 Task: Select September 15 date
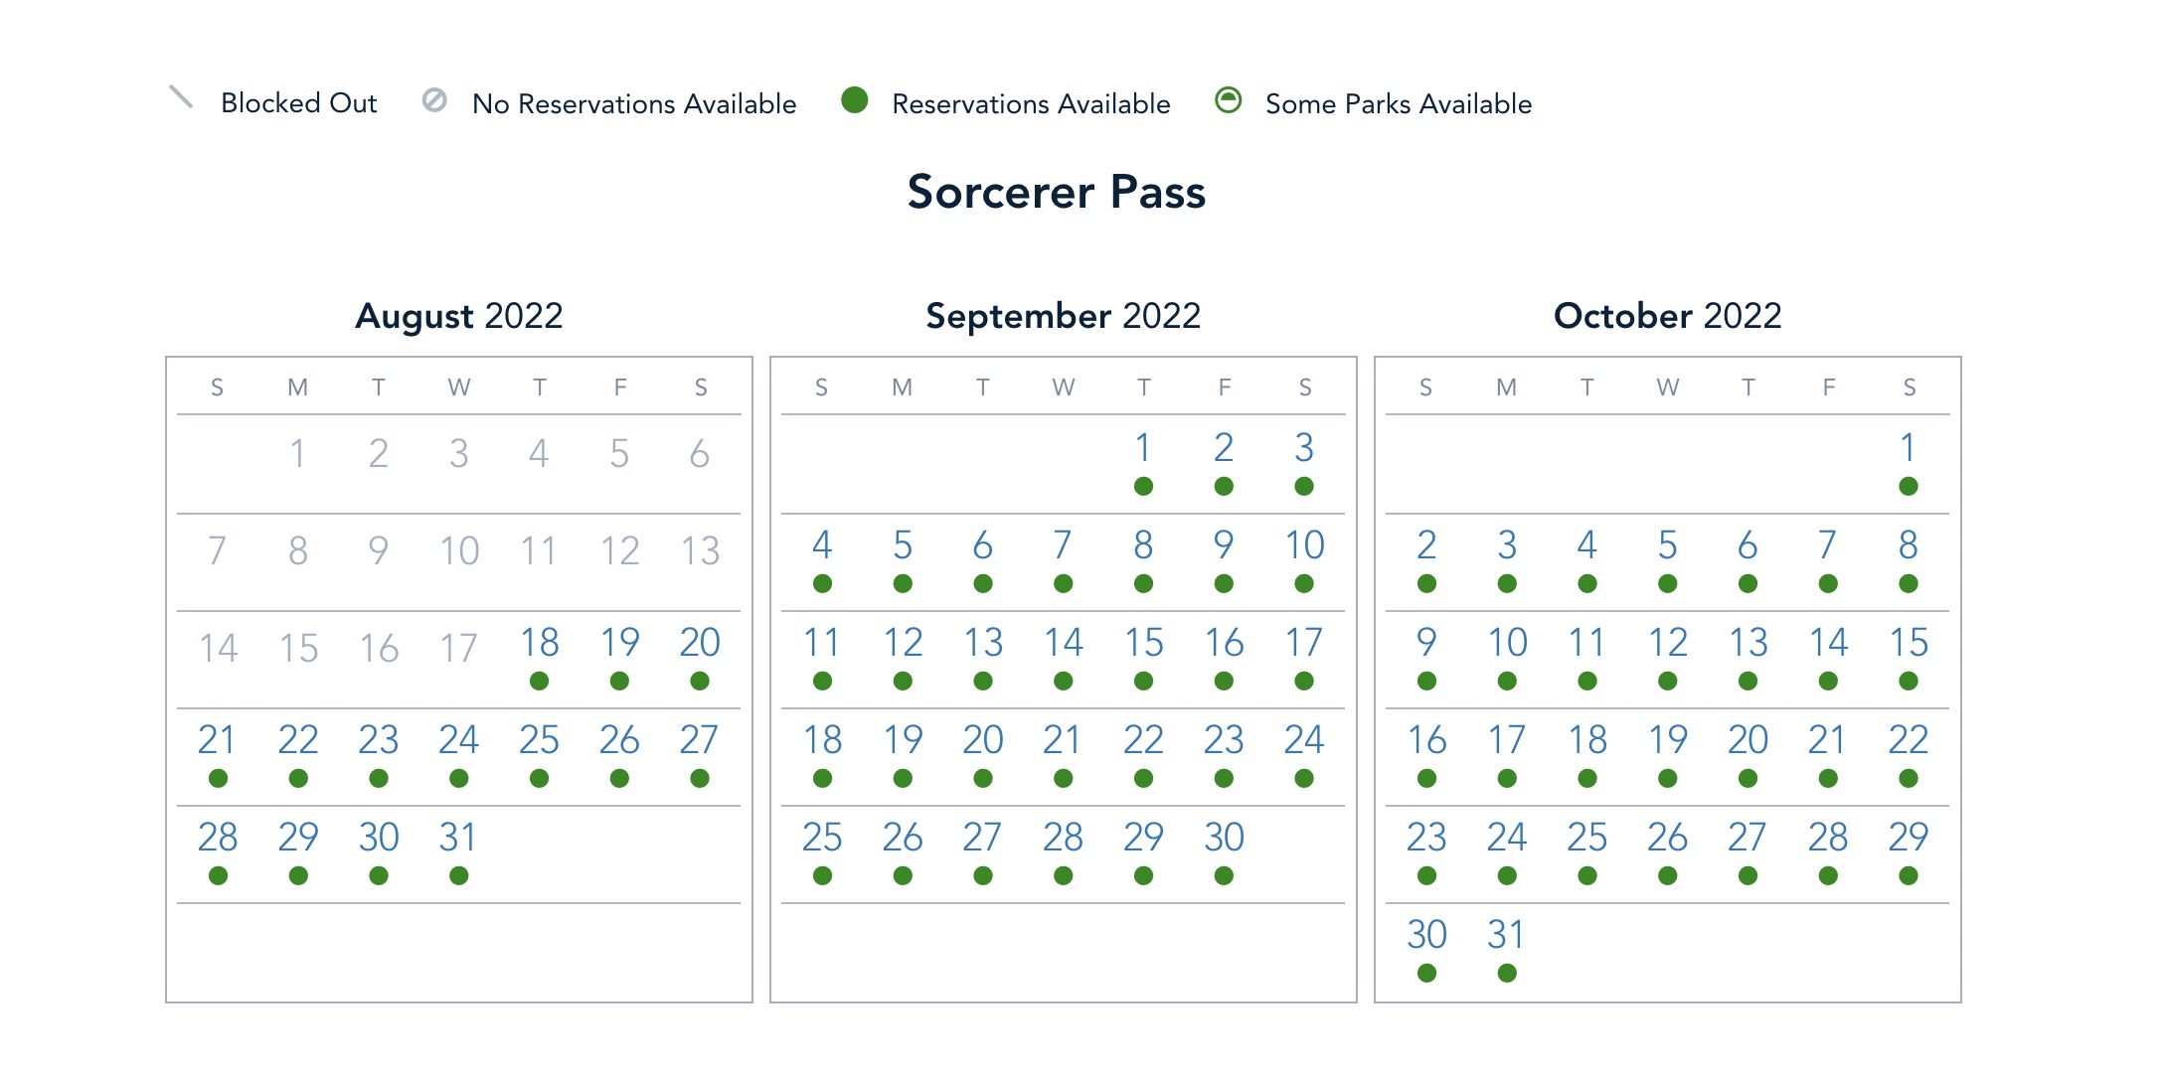click(x=1143, y=643)
